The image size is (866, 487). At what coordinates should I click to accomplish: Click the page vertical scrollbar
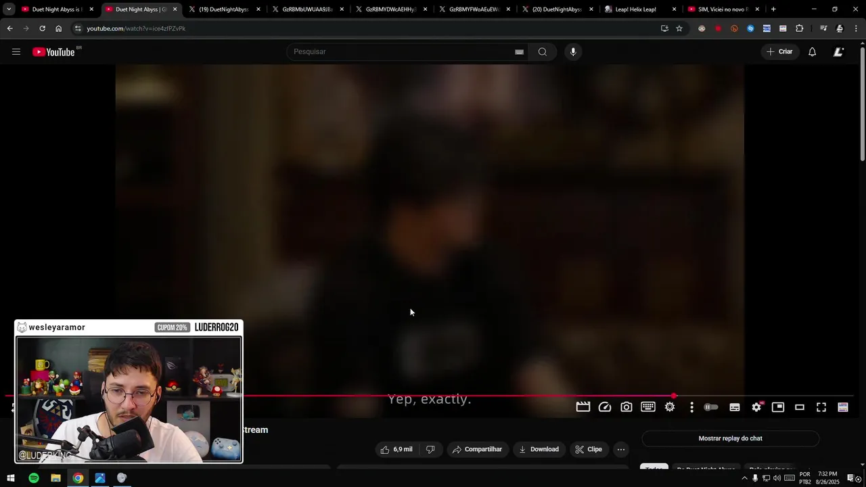click(x=862, y=105)
